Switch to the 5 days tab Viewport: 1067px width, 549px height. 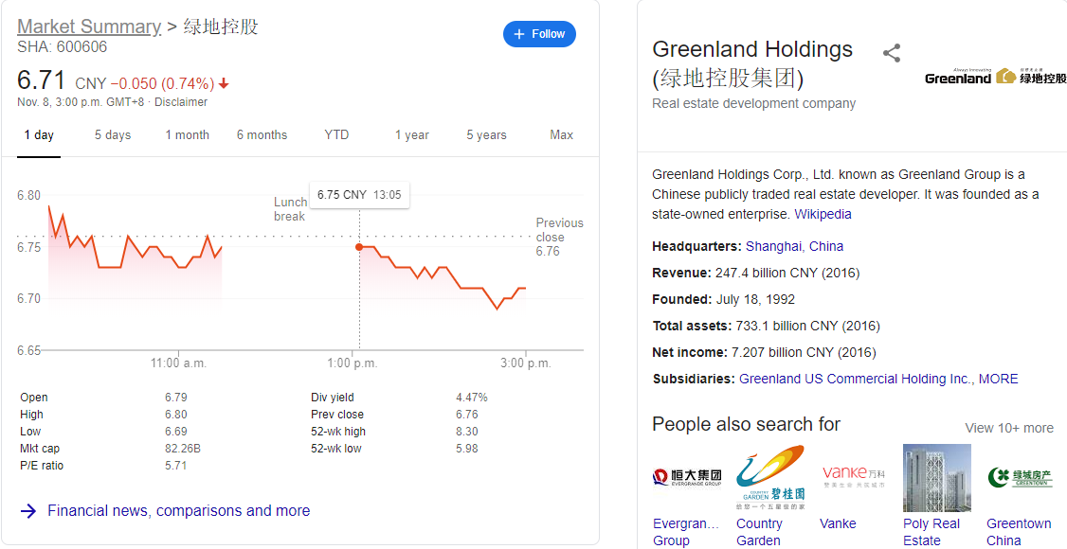click(x=112, y=135)
